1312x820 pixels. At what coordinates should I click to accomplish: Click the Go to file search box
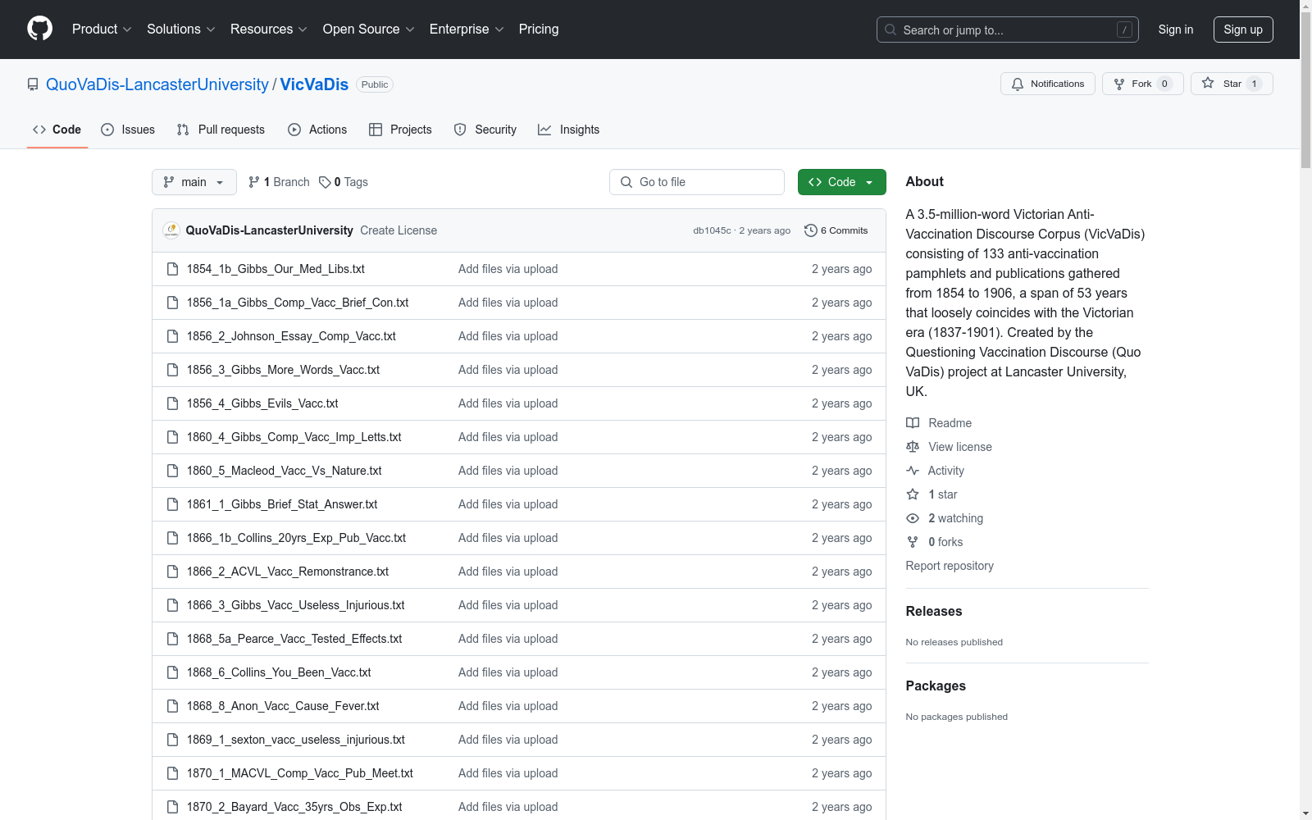(697, 182)
